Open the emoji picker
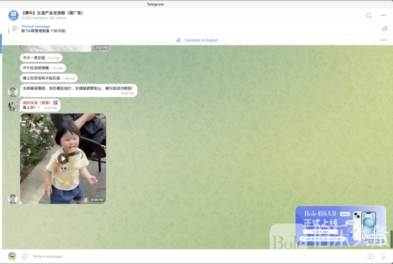This screenshot has width=393, height=264. click(371, 256)
